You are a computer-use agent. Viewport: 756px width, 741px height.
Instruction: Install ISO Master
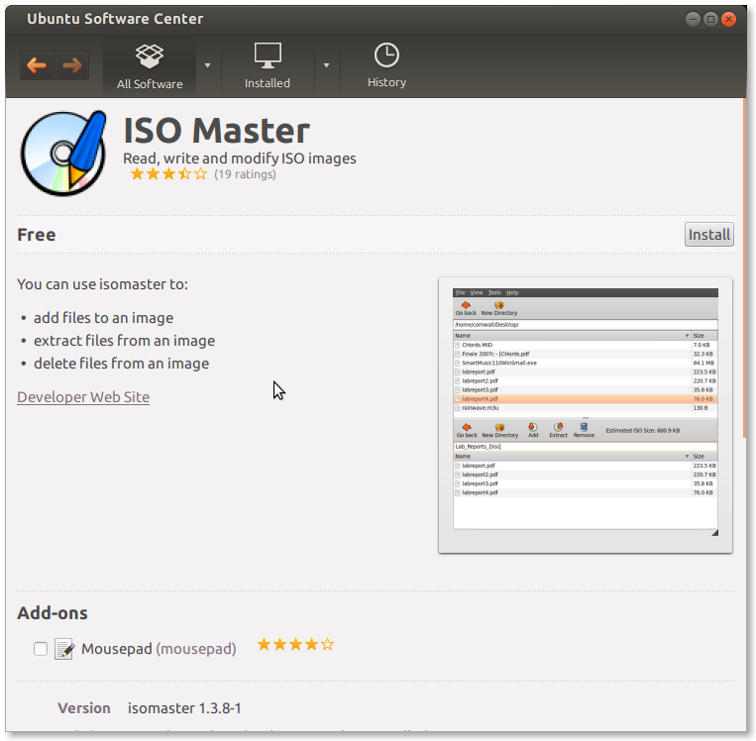(708, 235)
